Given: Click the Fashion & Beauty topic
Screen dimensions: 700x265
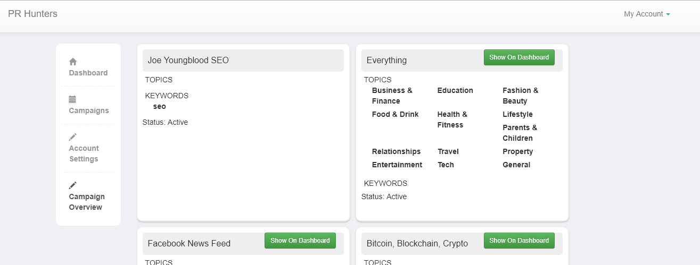Looking at the screenshot, I should tap(521, 96).
